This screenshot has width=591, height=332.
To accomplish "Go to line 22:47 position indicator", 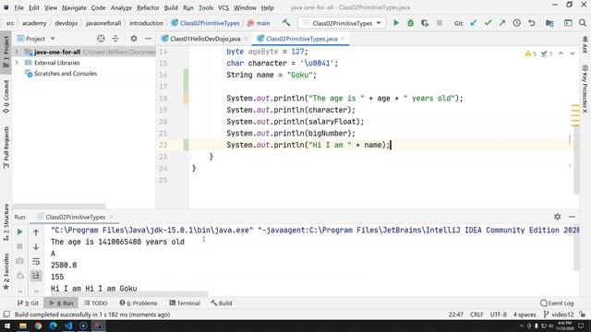I will tap(455, 314).
